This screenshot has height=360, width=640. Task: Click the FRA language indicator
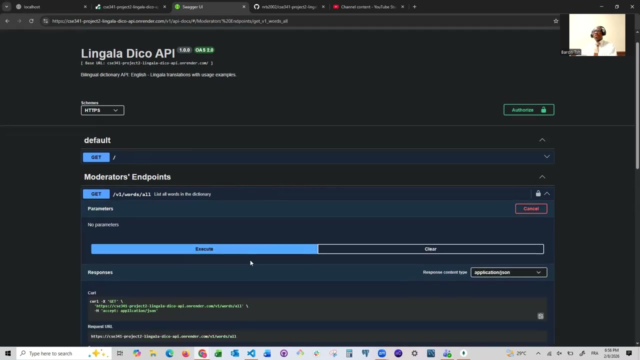coord(594,353)
